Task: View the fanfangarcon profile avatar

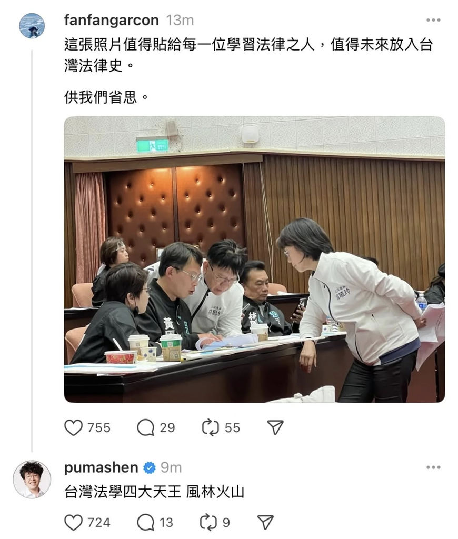Action: tap(32, 25)
